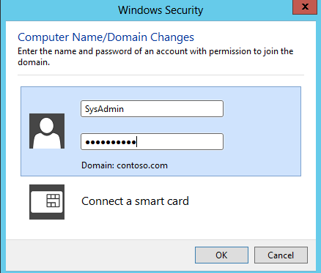
Task: Click the blank area right of smart card text
Action: pyautogui.click(x=244, y=202)
